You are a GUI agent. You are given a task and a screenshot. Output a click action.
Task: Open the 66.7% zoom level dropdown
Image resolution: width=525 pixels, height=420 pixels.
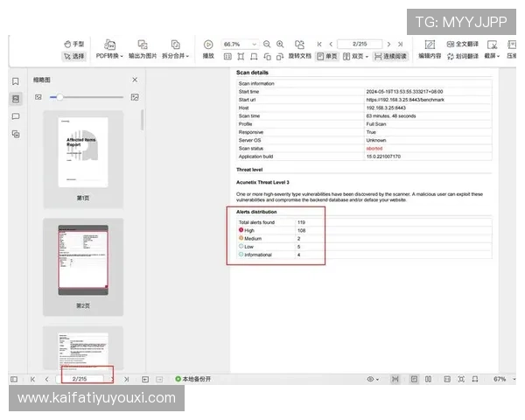point(255,44)
